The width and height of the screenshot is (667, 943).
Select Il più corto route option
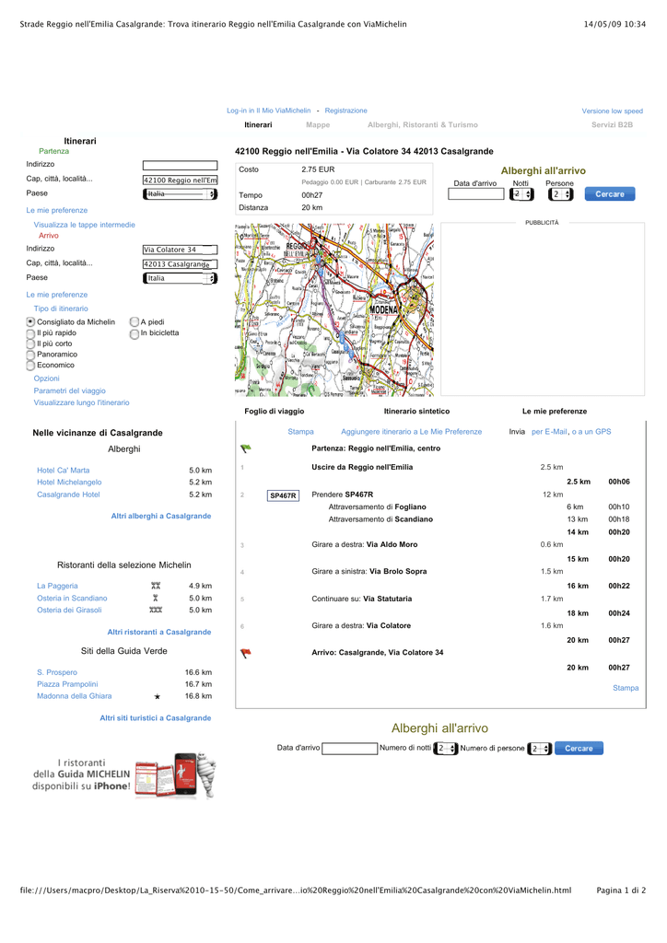[x=30, y=344]
